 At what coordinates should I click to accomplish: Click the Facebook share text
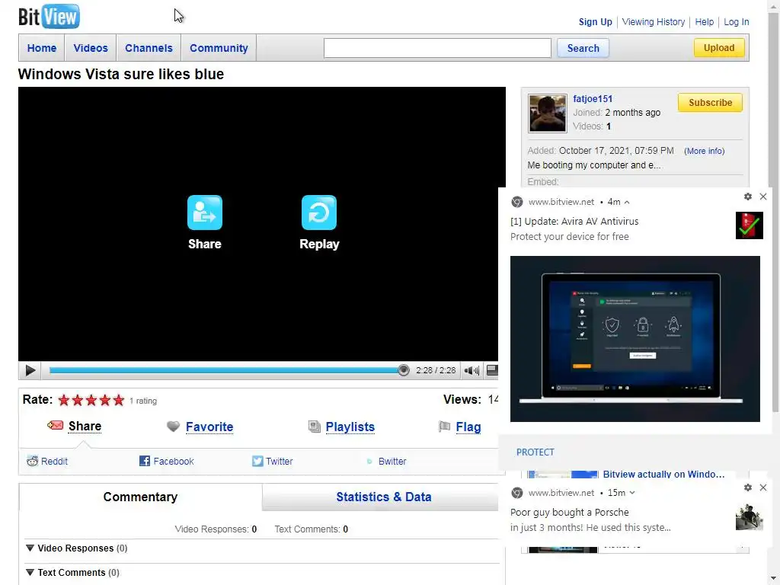pos(173,461)
